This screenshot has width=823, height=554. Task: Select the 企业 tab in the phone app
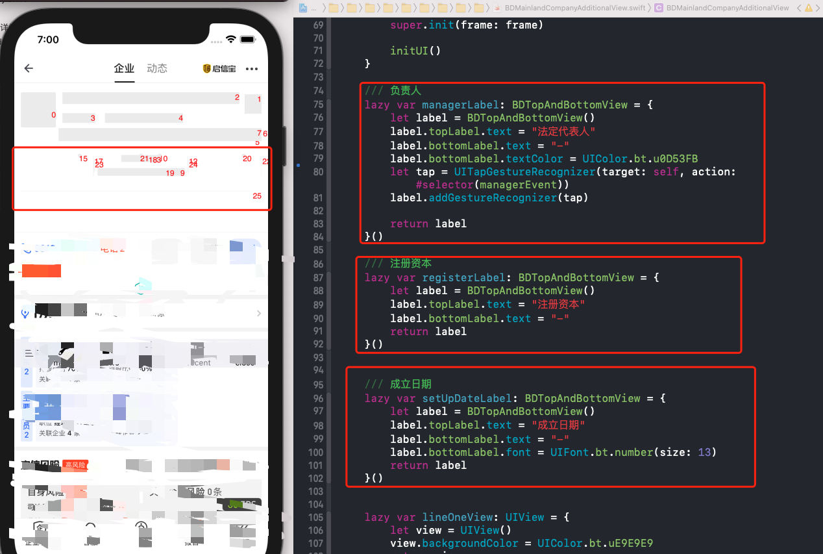(x=124, y=68)
